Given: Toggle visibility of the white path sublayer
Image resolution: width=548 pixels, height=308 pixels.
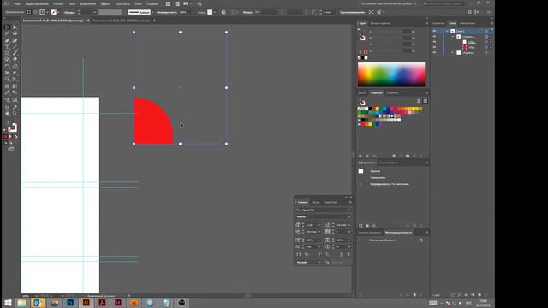Looking at the screenshot, I should point(434,42).
